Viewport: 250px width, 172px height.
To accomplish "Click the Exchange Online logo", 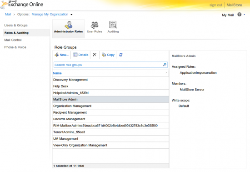I will (x=22, y=5).
